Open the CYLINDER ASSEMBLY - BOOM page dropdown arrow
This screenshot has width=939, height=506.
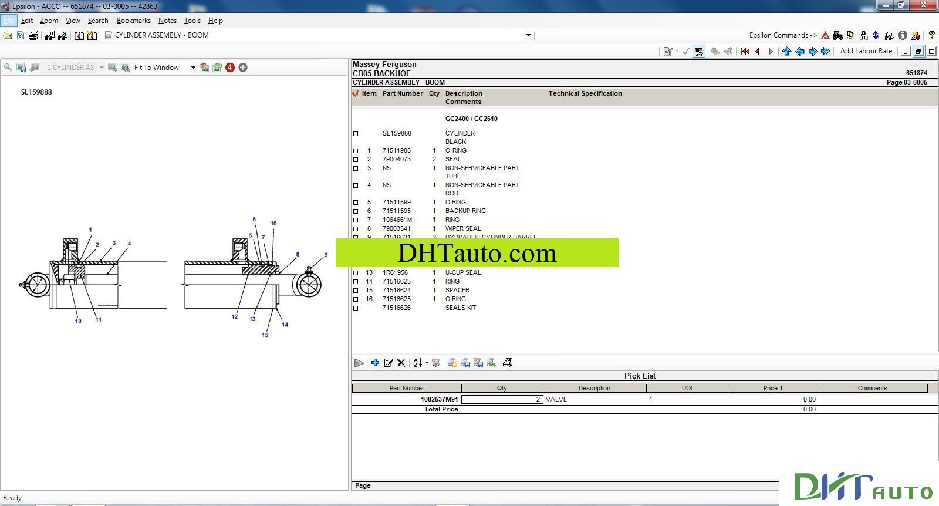click(528, 35)
